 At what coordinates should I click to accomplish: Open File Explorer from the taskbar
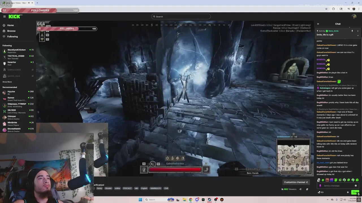(184, 200)
